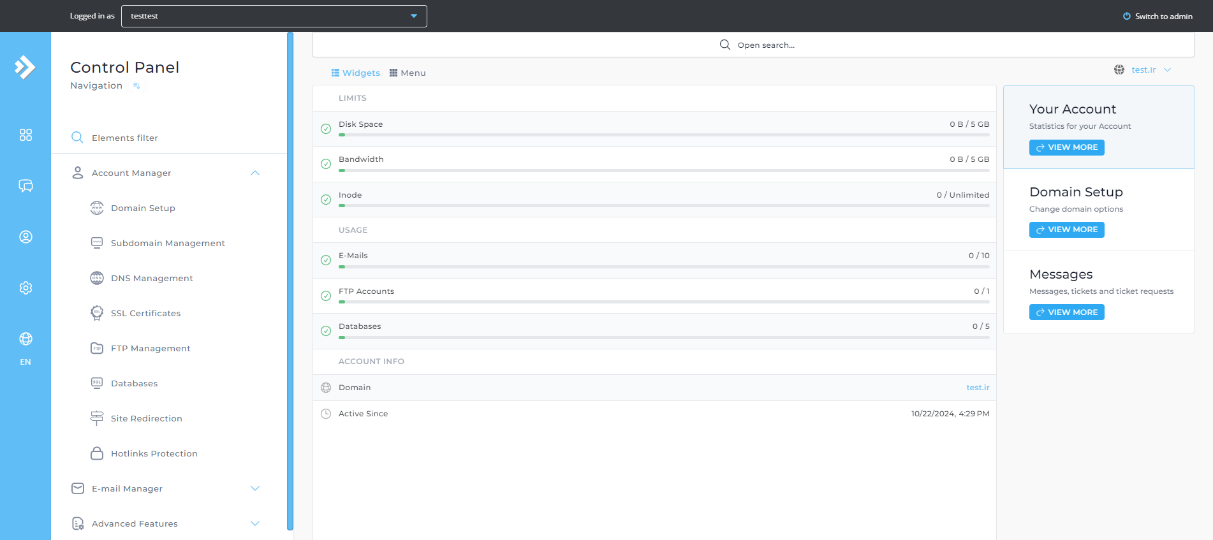Open DNS Management from sidebar
The image size is (1213, 540).
(152, 279)
